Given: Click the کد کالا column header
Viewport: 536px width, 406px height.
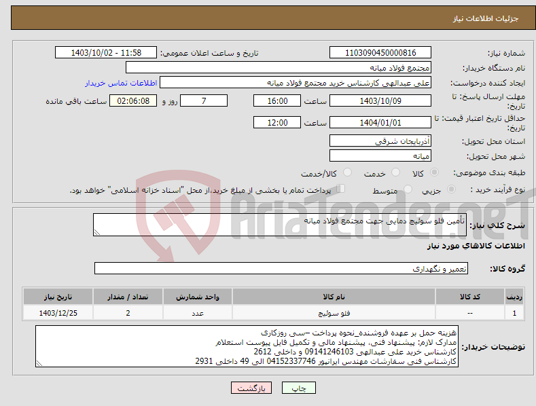Looking at the screenshot, I should [x=470, y=297].
